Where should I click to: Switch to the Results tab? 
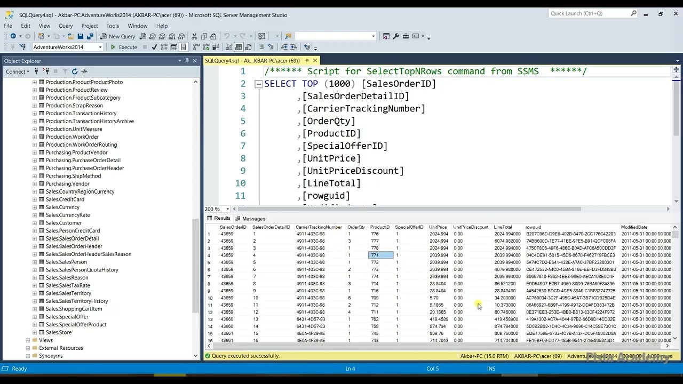pos(219,219)
